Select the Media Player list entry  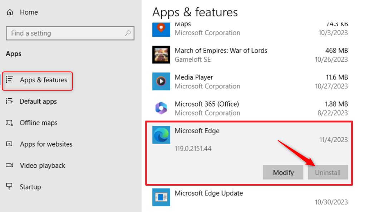pyautogui.click(x=250, y=82)
